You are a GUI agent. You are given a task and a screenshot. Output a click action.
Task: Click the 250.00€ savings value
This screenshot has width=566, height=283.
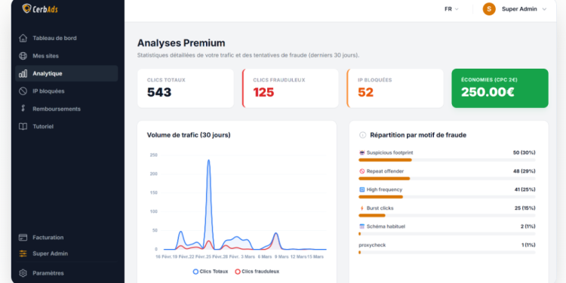(x=488, y=92)
